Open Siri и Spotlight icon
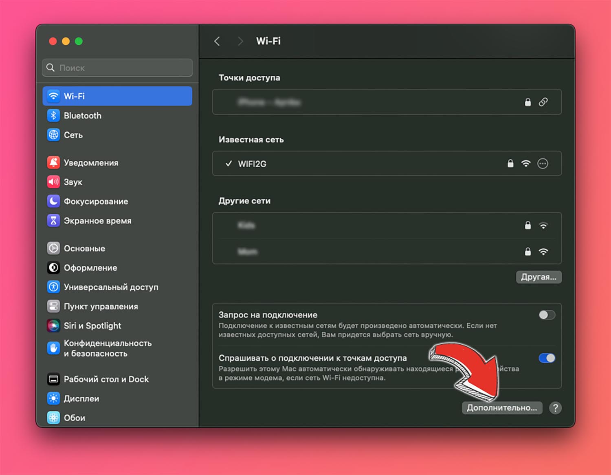The width and height of the screenshot is (611, 475). click(53, 326)
